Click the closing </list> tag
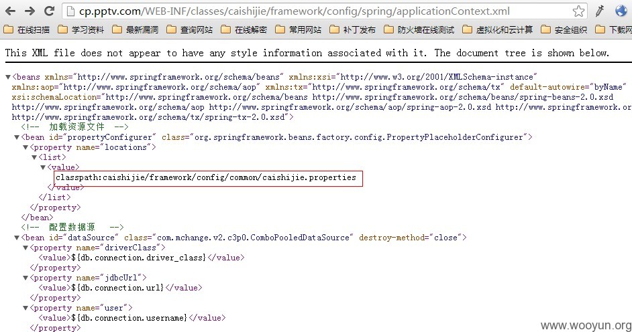 [x=54, y=197]
